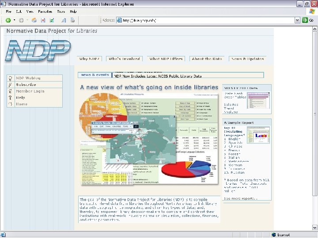Click the Help sidebar link

20,97
